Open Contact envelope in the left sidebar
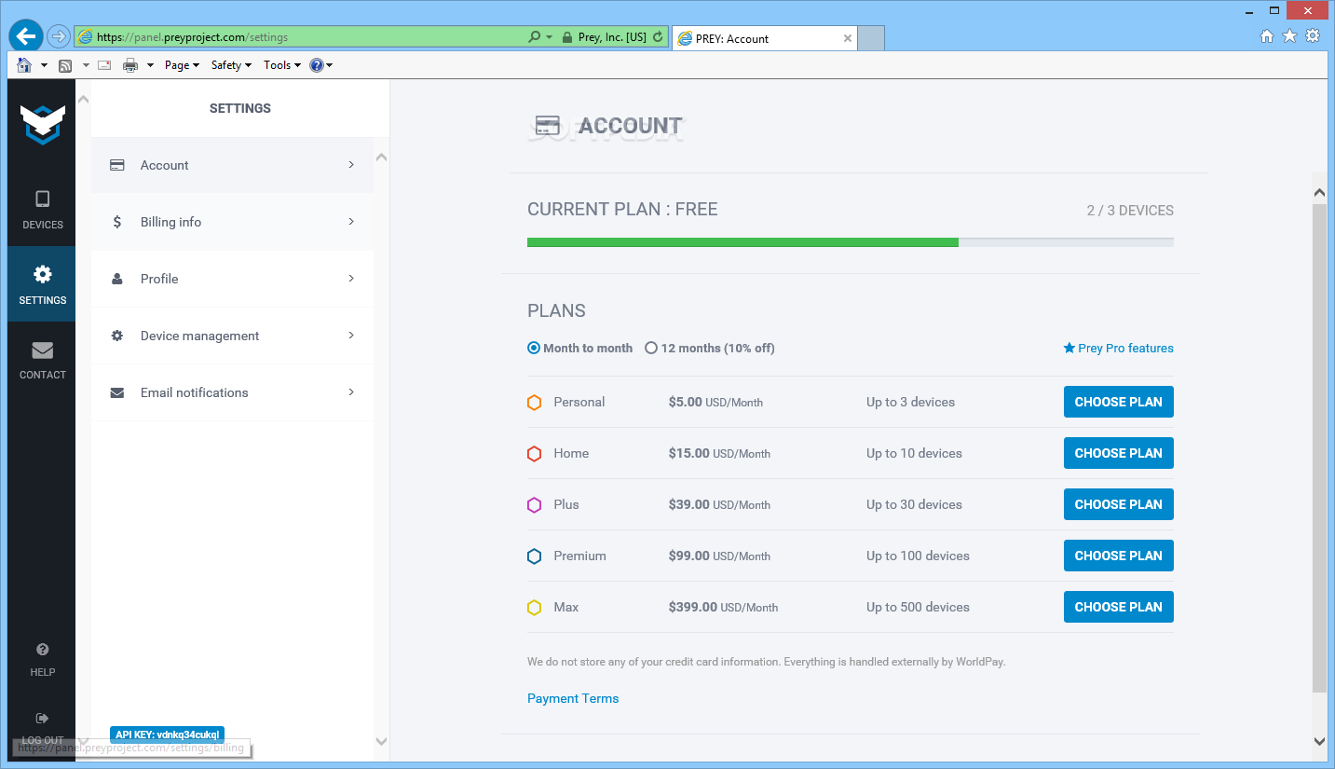This screenshot has height=769, width=1335. (x=43, y=360)
